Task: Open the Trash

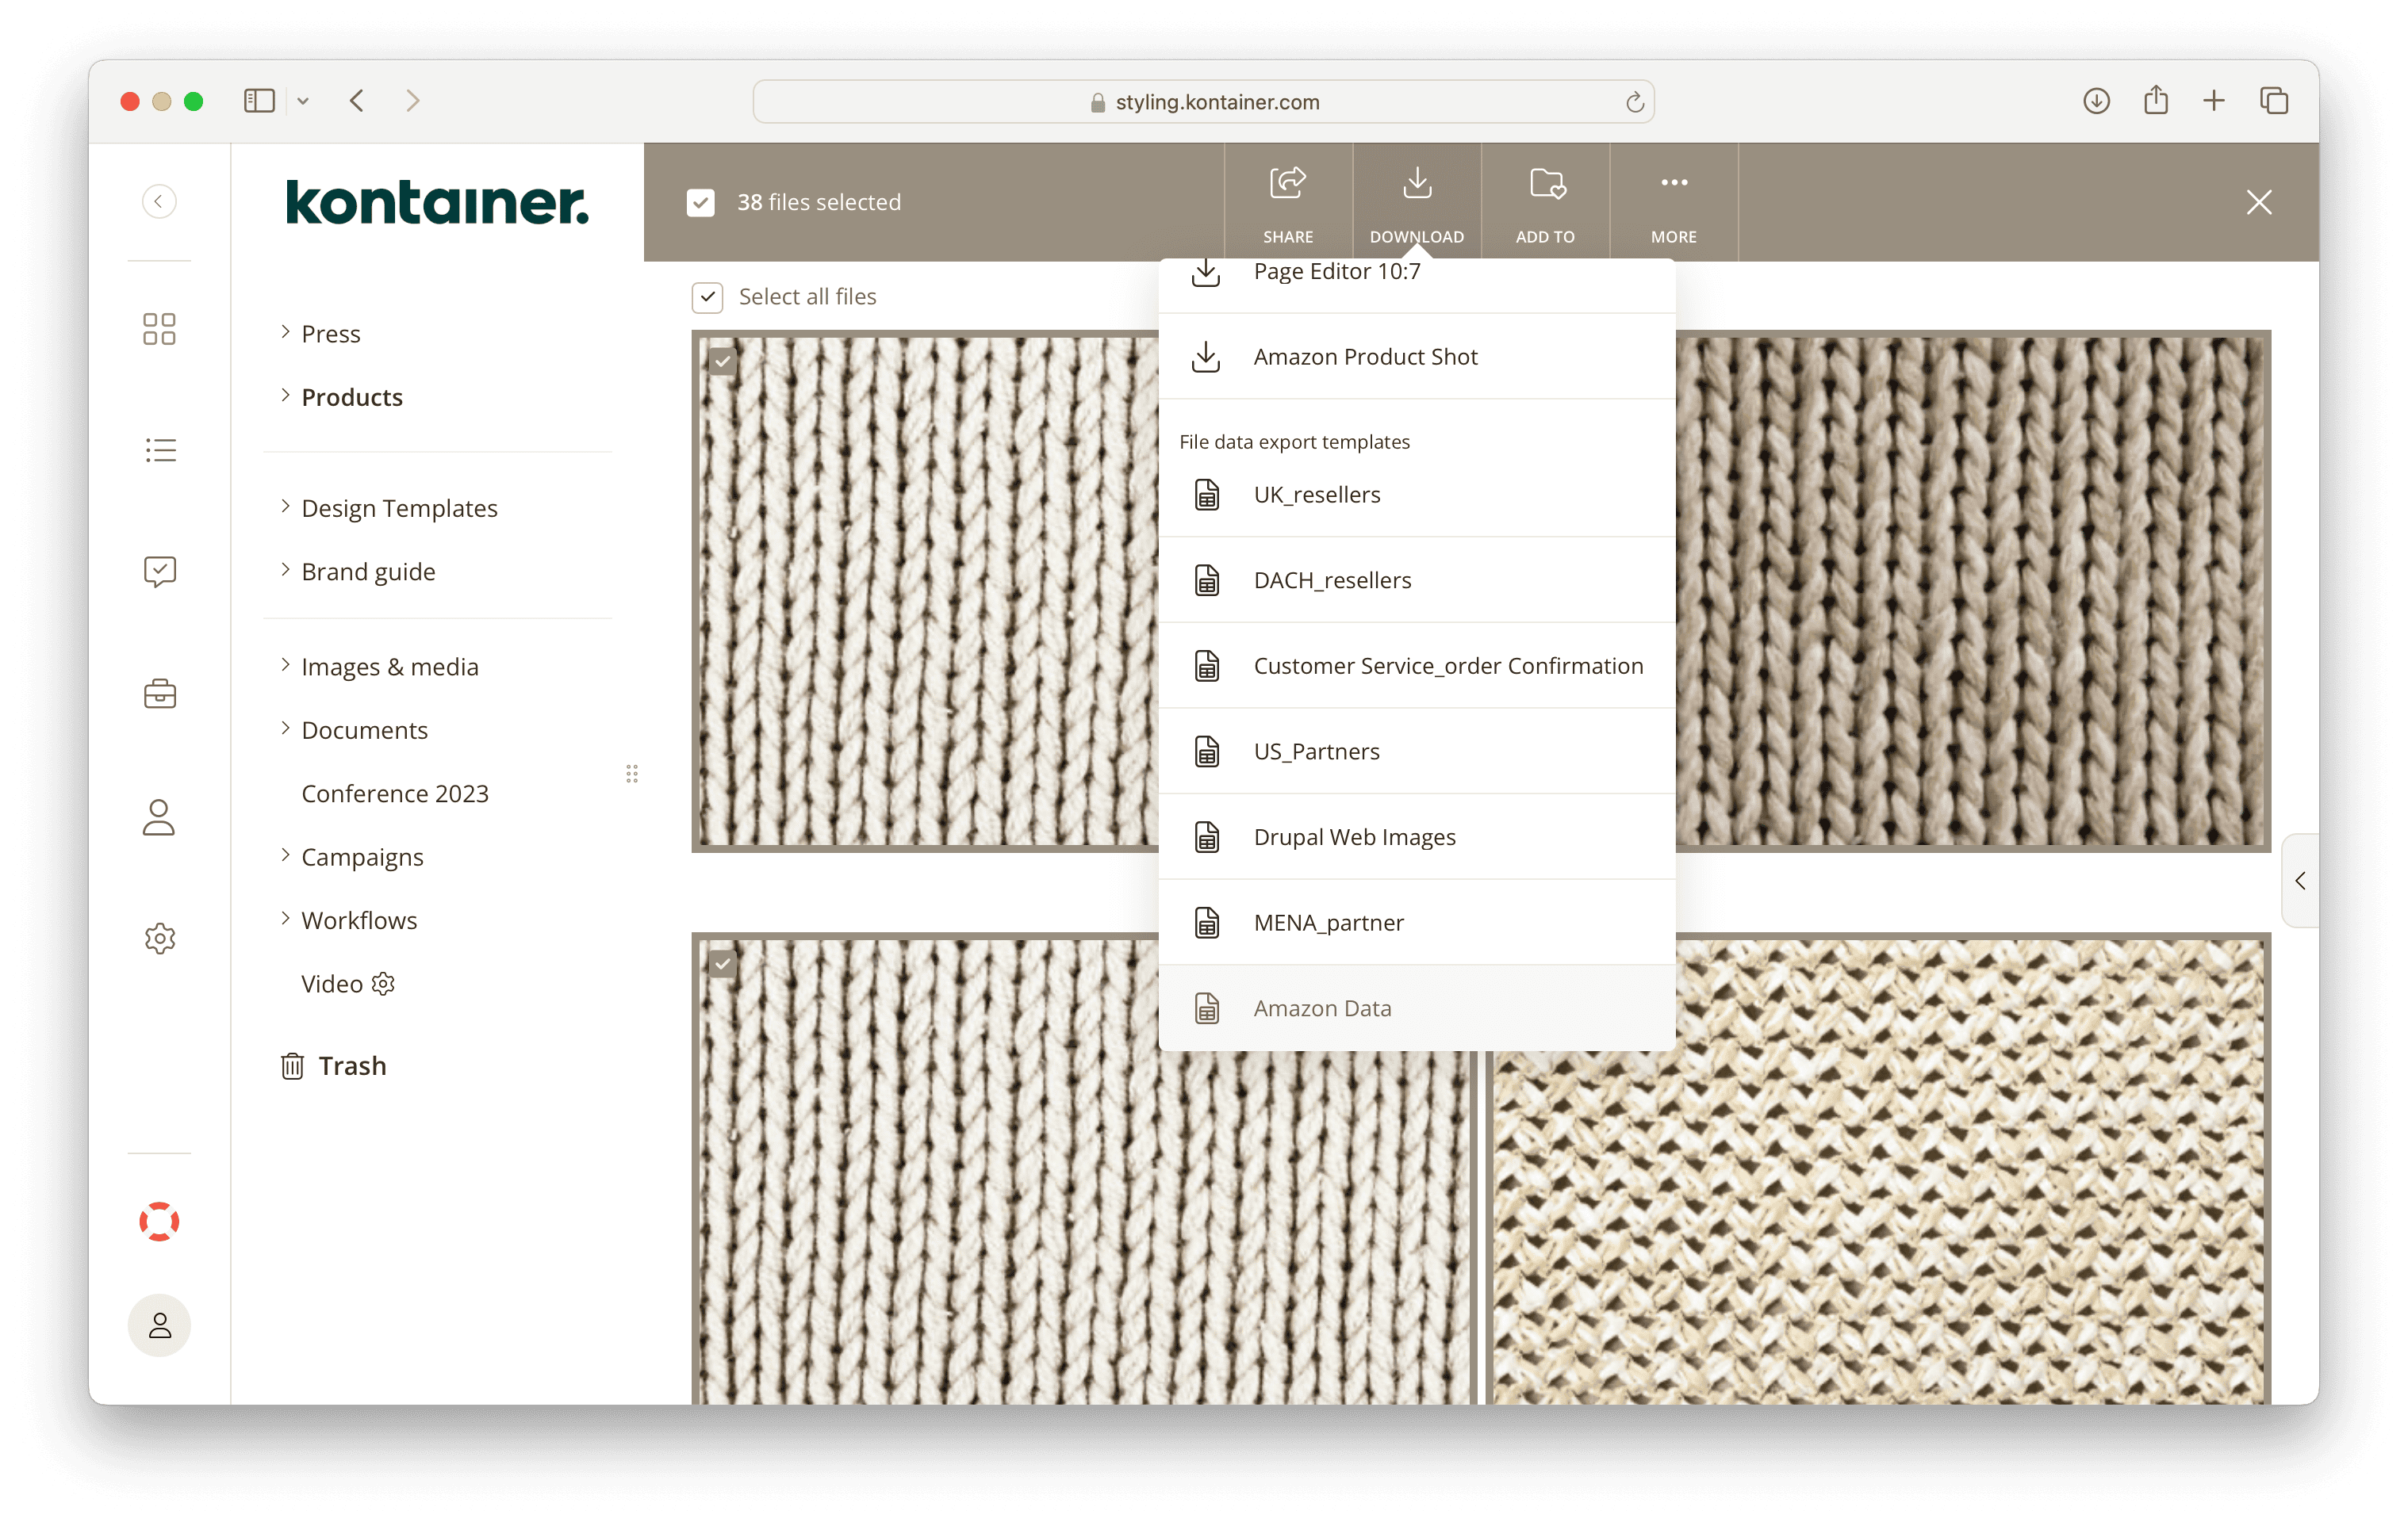Action: [351, 1065]
